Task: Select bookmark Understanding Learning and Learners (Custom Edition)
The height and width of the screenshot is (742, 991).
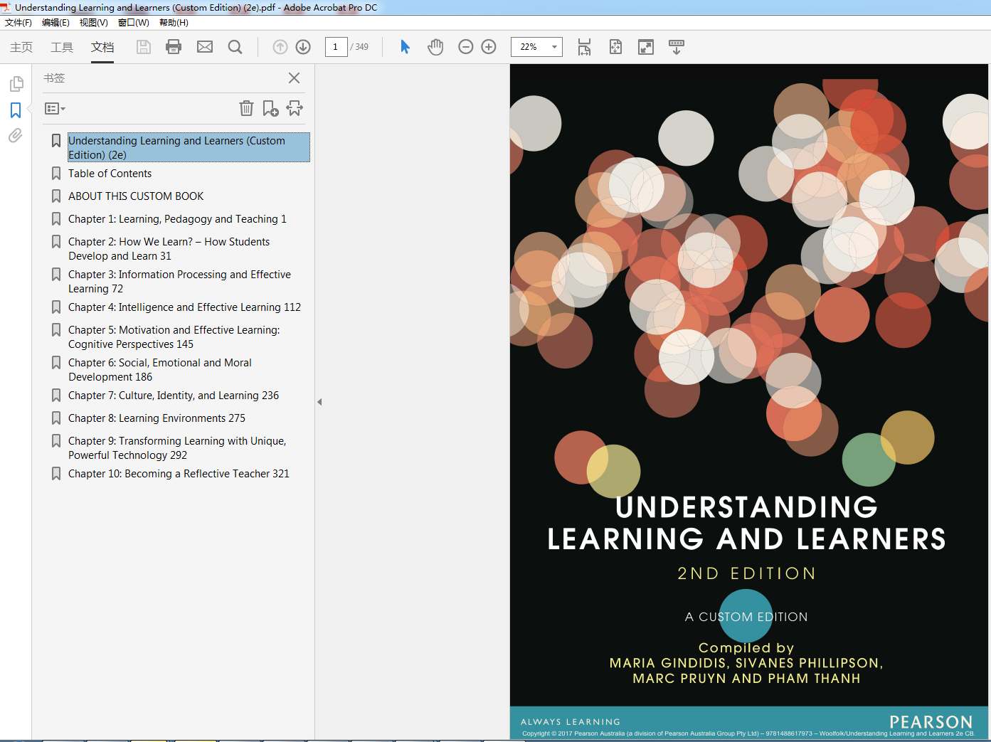Action: 189,147
